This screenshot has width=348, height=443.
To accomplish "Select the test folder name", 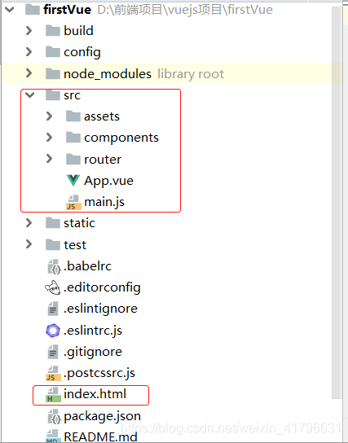I will pyautogui.click(x=75, y=244).
